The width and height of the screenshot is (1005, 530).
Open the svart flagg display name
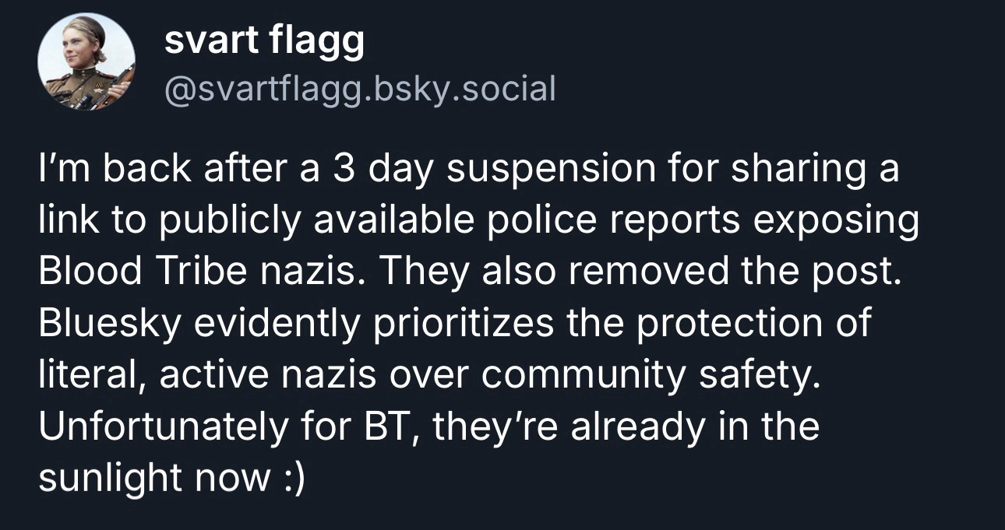(264, 42)
